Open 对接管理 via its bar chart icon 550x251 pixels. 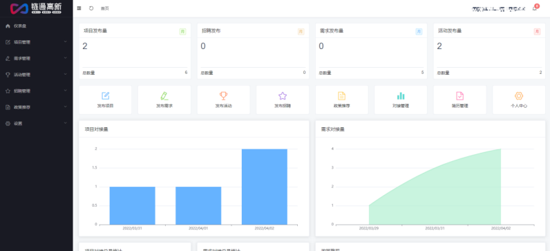coord(401,95)
